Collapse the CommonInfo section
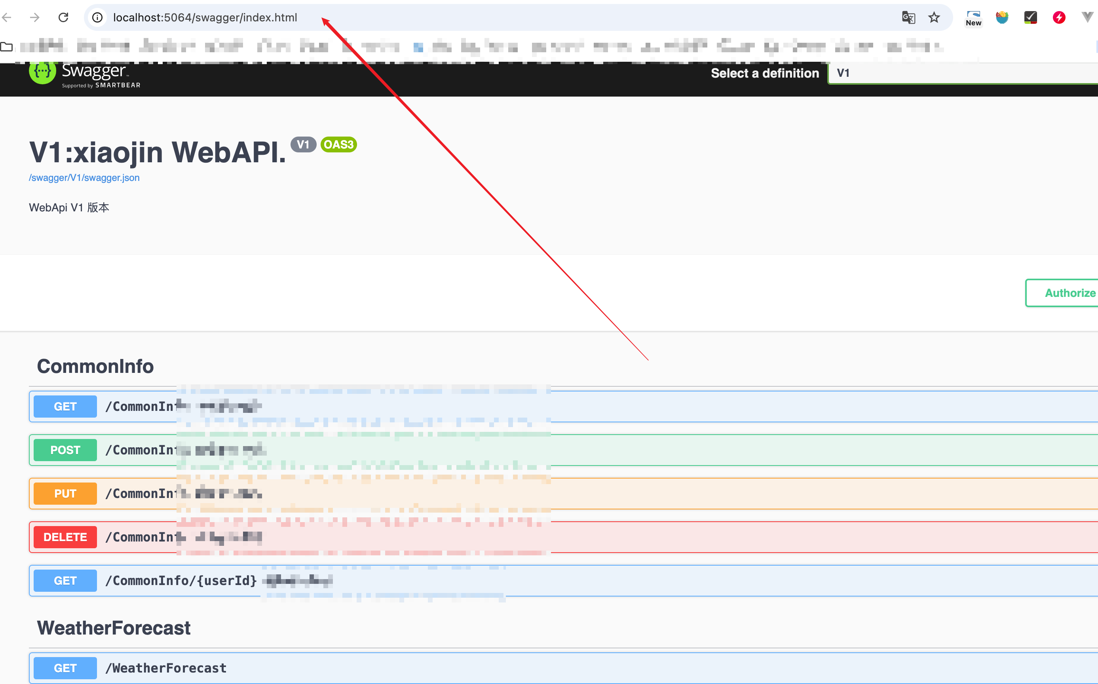 coord(95,366)
